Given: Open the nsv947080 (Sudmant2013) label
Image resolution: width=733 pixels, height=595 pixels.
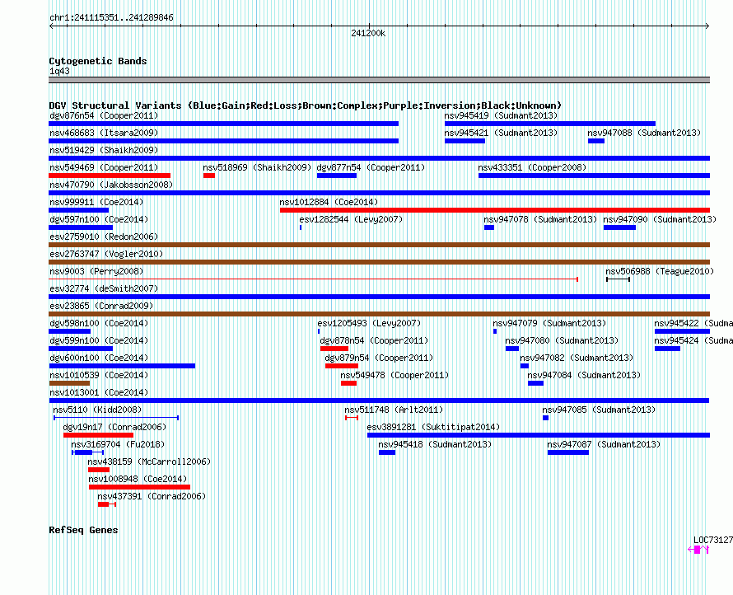Looking at the screenshot, I should point(562,340).
